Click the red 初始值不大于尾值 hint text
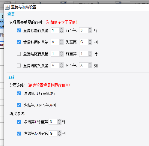 (x=61, y=22)
